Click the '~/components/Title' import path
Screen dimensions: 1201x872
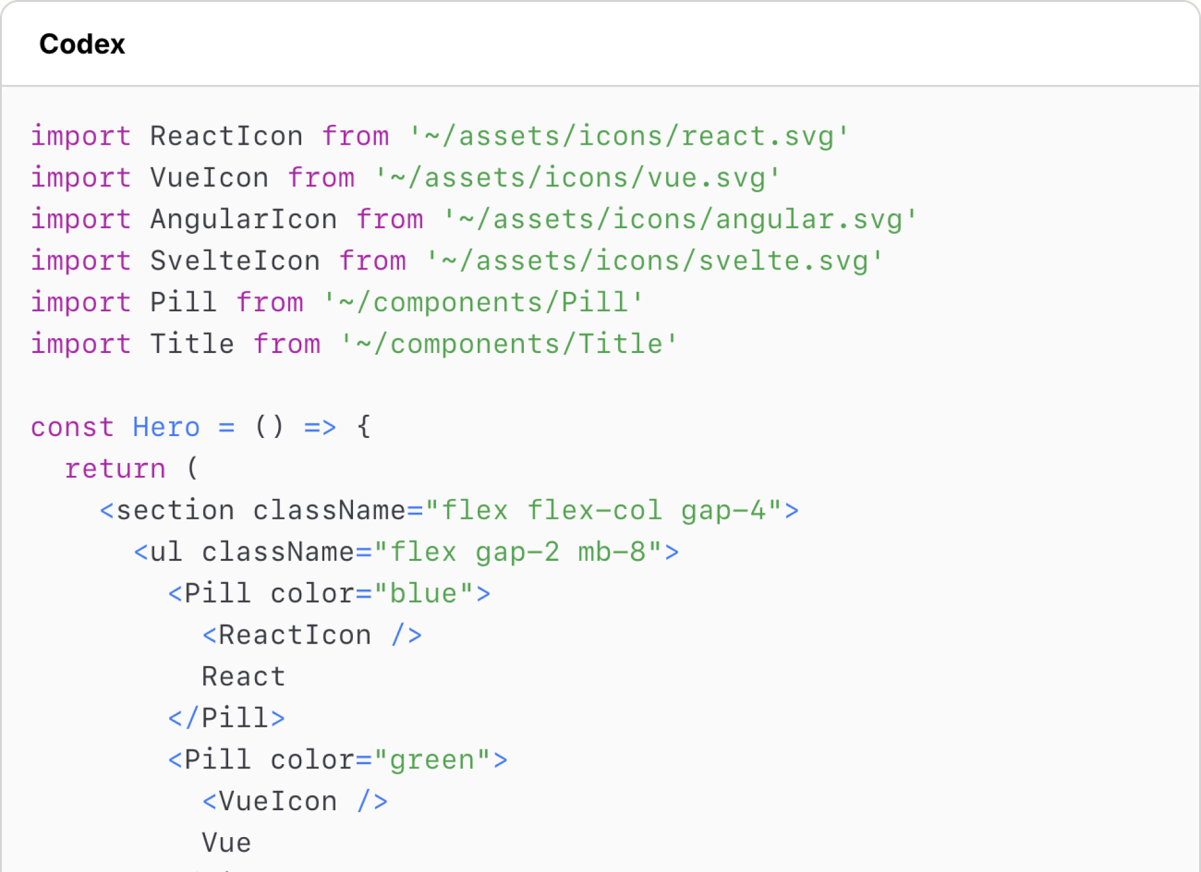(509, 344)
